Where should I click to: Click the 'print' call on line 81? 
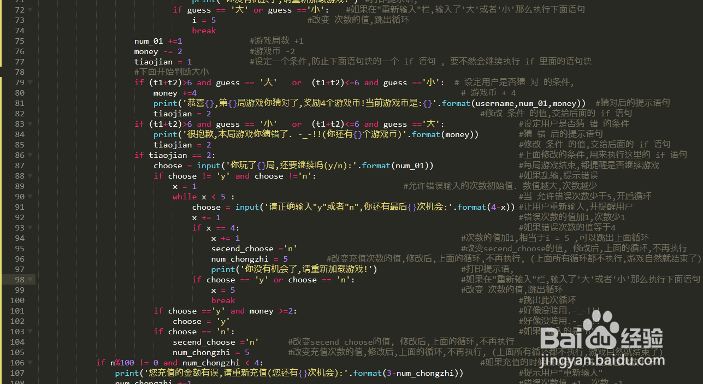[166, 103]
